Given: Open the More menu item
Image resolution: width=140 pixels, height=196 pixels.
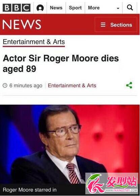Looking at the screenshot, I should coord(94,8).
